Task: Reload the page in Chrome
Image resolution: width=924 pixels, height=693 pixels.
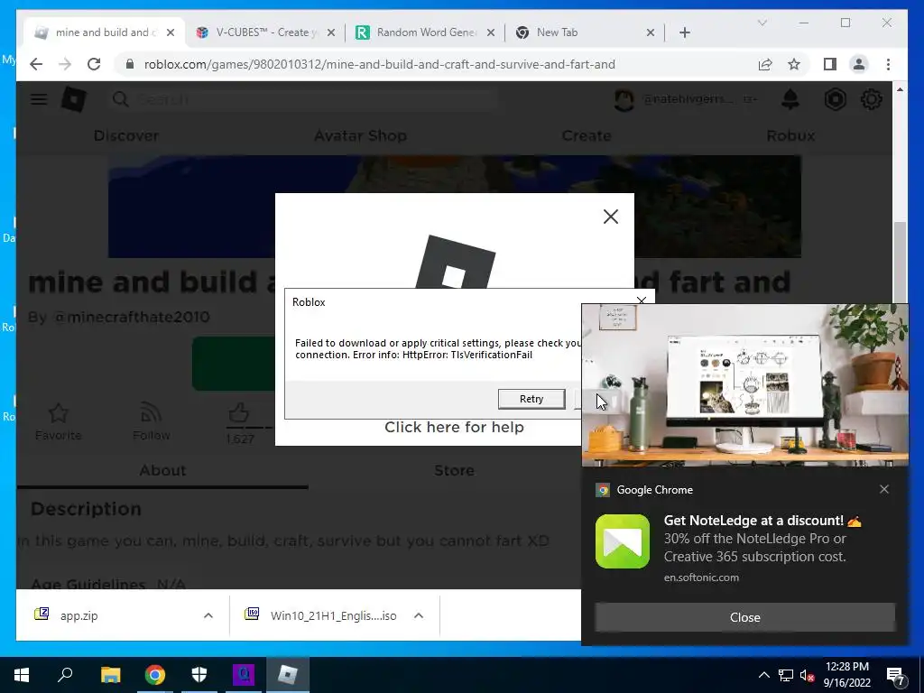Action: pos(94,64)
